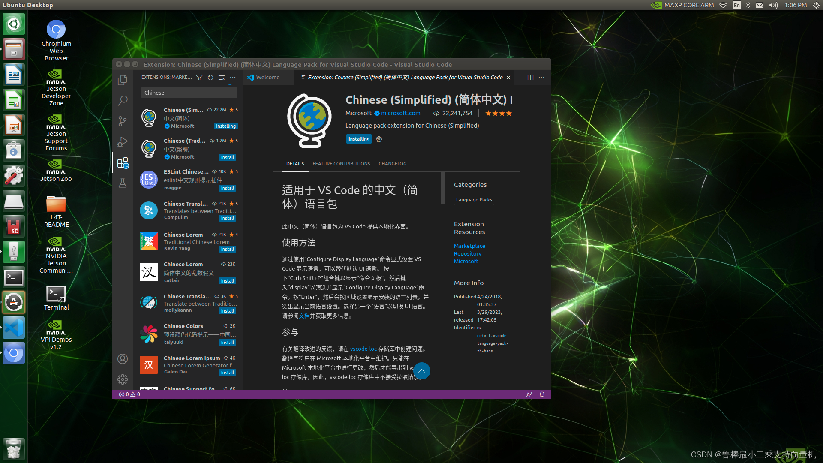Click the Installing button in extension header

pos(359,139)
